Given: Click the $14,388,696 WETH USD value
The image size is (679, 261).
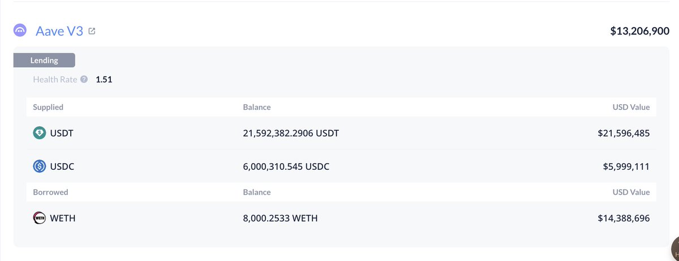Looking at the screenshot, I should [624, 217].
